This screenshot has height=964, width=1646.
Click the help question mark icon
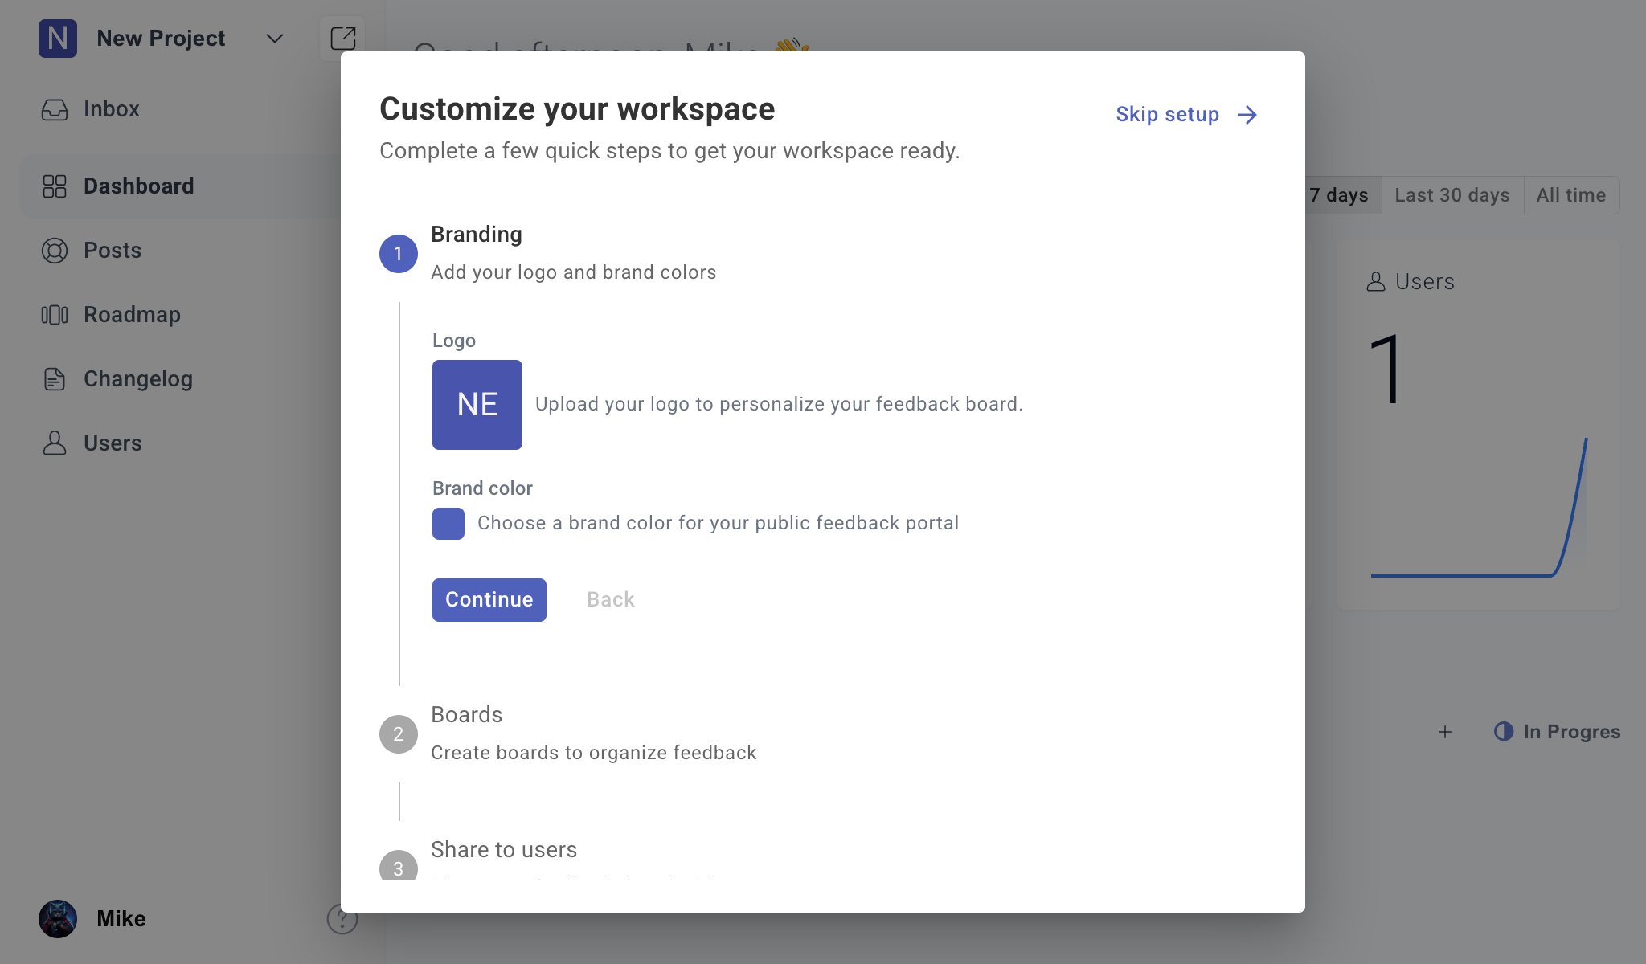click(x=342, y=918)
